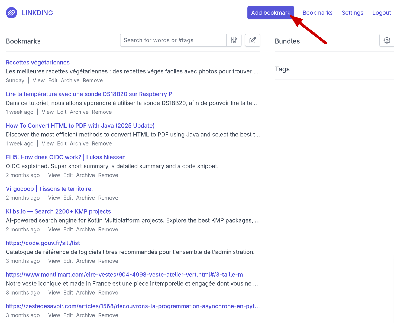
Task: View details of the code.gouv.fr bookmark
Action: [54, 261]
